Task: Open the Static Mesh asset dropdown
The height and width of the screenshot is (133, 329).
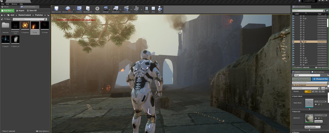Action: click(x=321, y=101)
